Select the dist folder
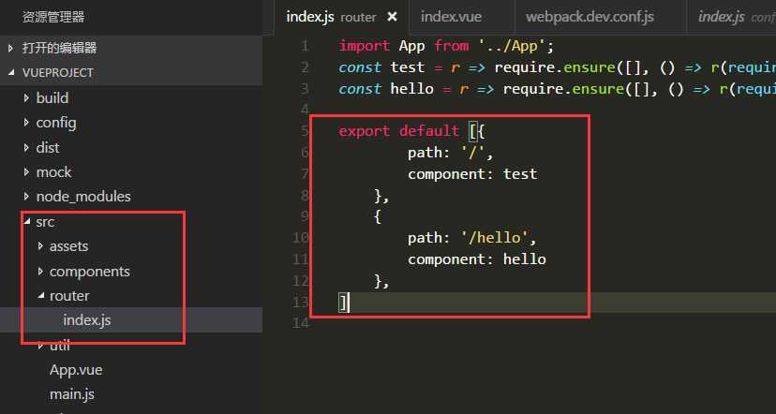The width and height of the screenshot is (776, 414). [x=48, y=147]
